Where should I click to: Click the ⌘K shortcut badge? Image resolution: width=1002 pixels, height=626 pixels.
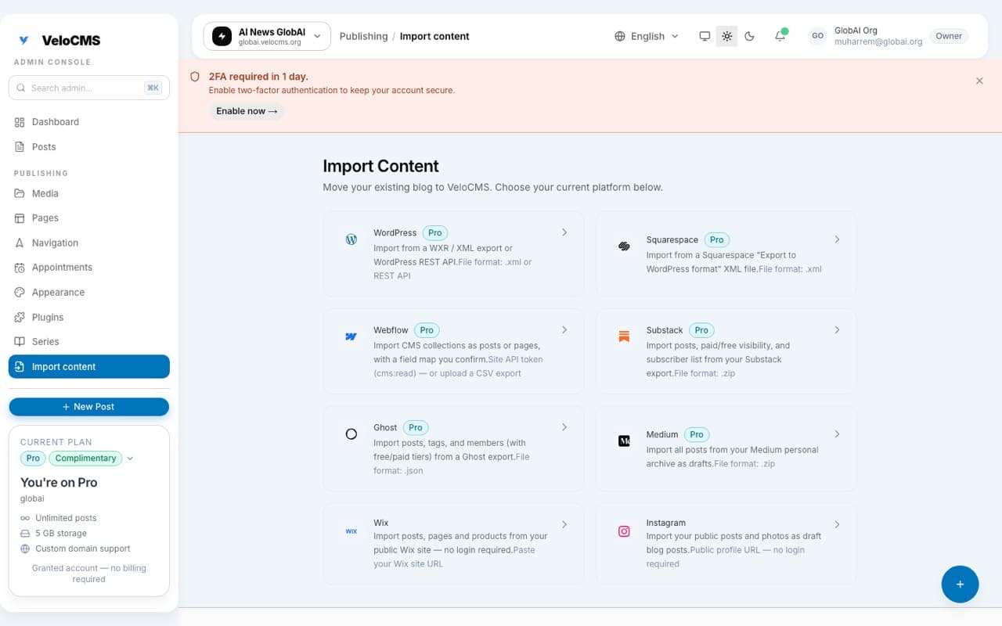tap(153, 88)
